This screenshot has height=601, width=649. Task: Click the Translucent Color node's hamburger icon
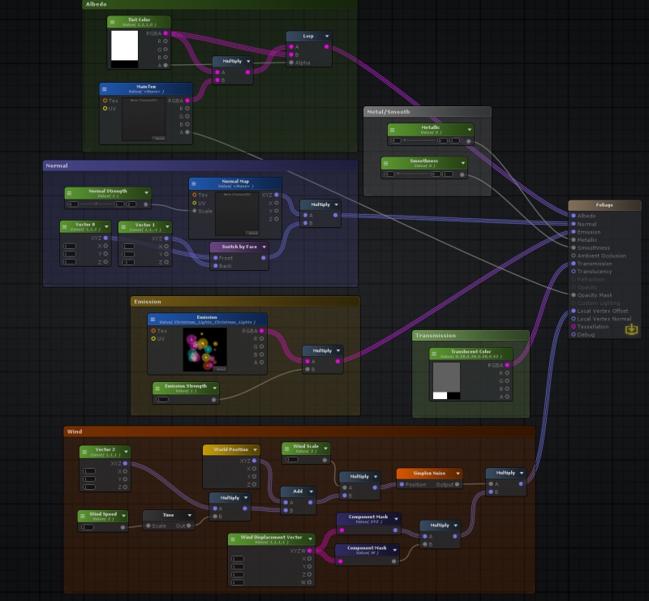click(x=436, y=354)
